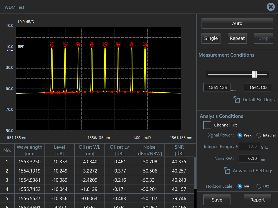Image resolution: width=278 pixels, height=208 pixels.
Task: Select peak marker 001 on the trace
Action: [52, 46]
